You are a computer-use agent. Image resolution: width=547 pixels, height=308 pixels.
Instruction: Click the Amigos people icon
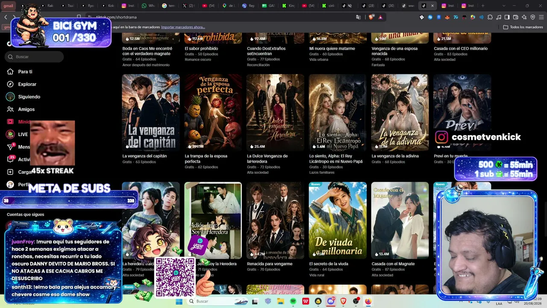10,110
